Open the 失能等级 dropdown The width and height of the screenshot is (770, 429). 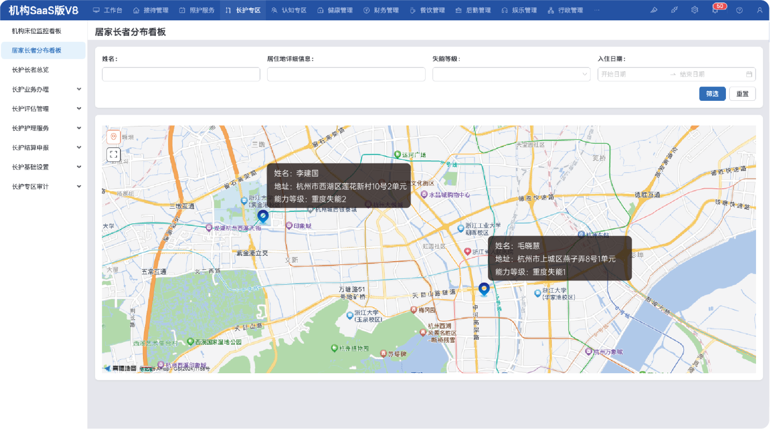point(510,74)
